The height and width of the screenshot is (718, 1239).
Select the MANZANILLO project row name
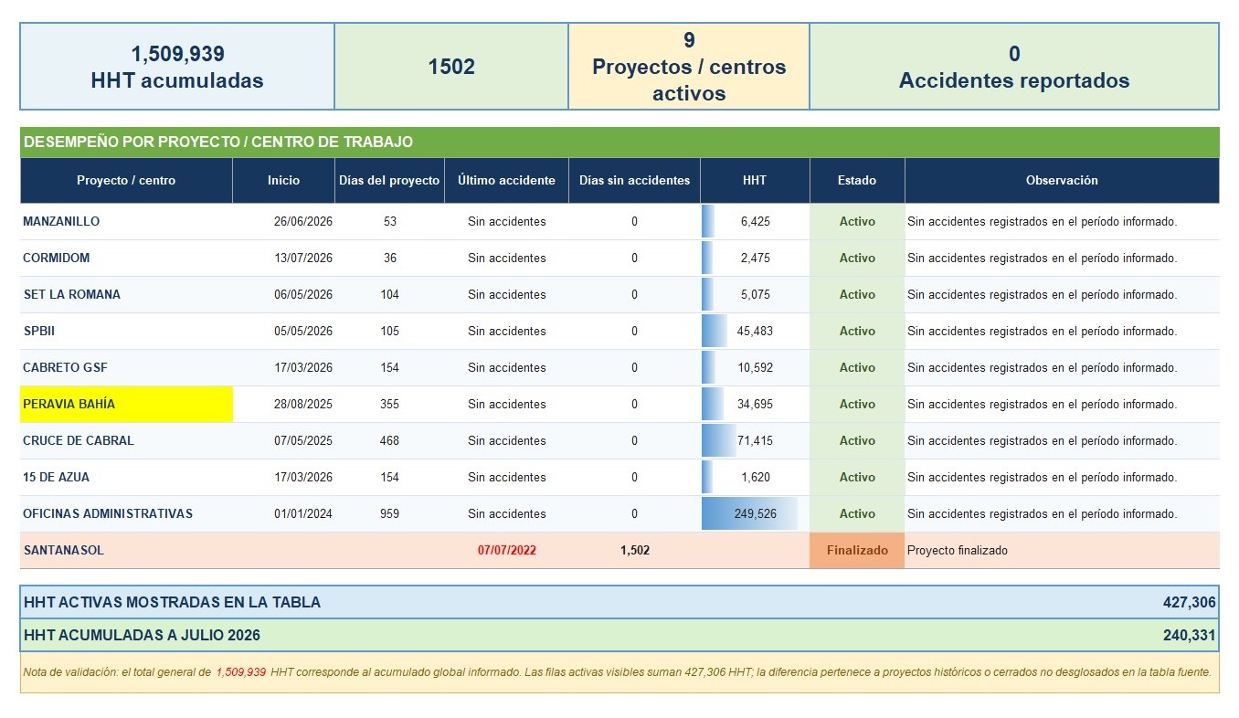[61, 221]
